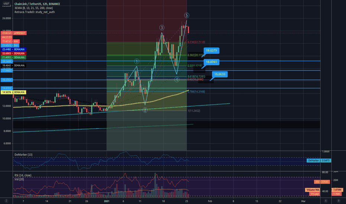Select the Retrace.TradeD study legend
This screenshot has width=346, height=204.
click(35, 12)
